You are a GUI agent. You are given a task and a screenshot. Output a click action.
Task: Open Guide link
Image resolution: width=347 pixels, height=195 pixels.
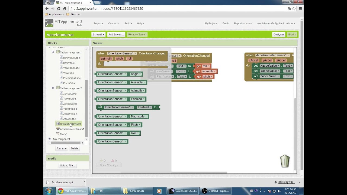tap(226, 24)
